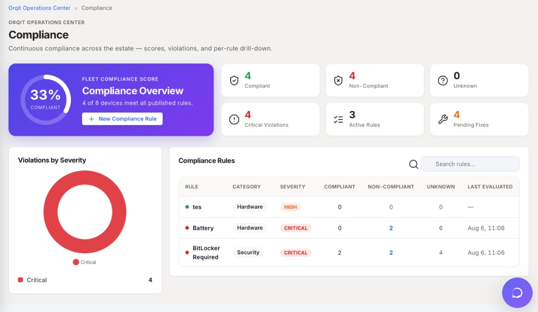Click the Critical Violations alert icon
The height and width of the screenshot is (312, 538).
tap(234, 120)
